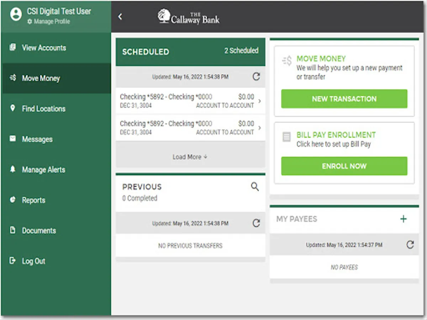Image resolution: width=427 pixels, height=320 pixels.
Task: Open the Manage Profile link
Action: (49, 22)
